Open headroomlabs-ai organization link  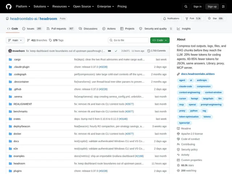pos(24,18)
